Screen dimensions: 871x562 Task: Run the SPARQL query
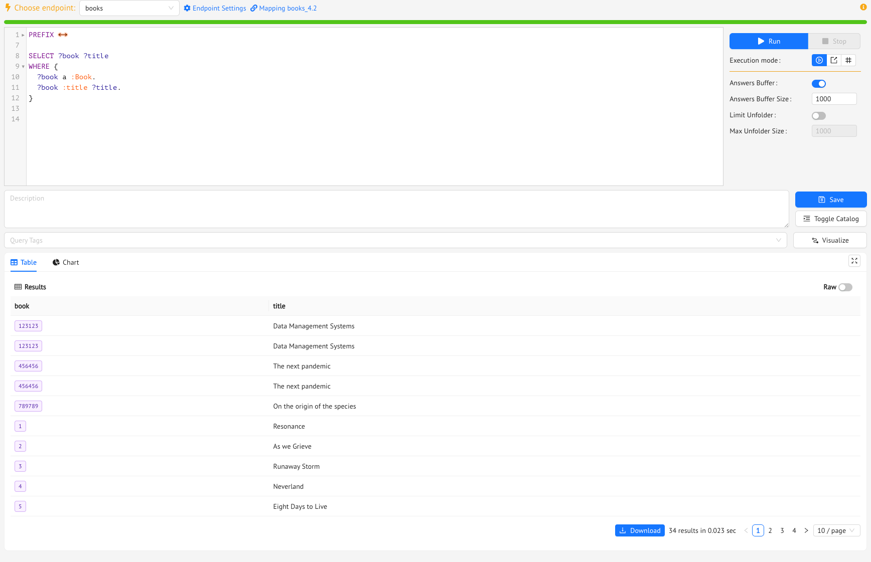769,41
